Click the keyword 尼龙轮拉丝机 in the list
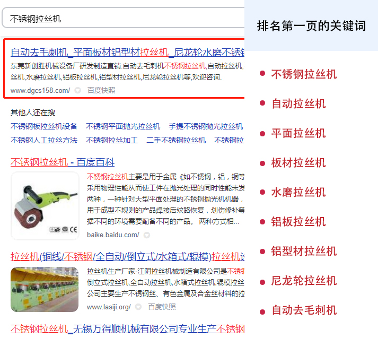This screenshot has height=338, width=378. point(304,281)
